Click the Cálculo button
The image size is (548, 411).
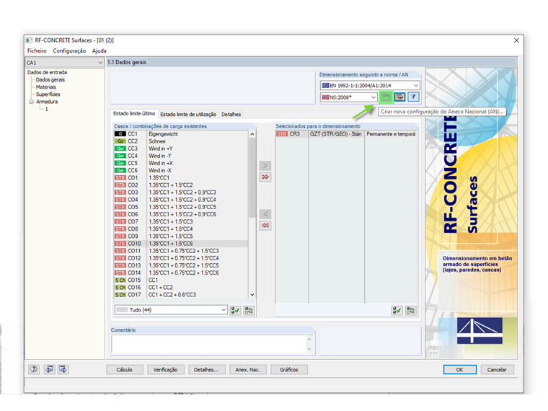(125, 369)
